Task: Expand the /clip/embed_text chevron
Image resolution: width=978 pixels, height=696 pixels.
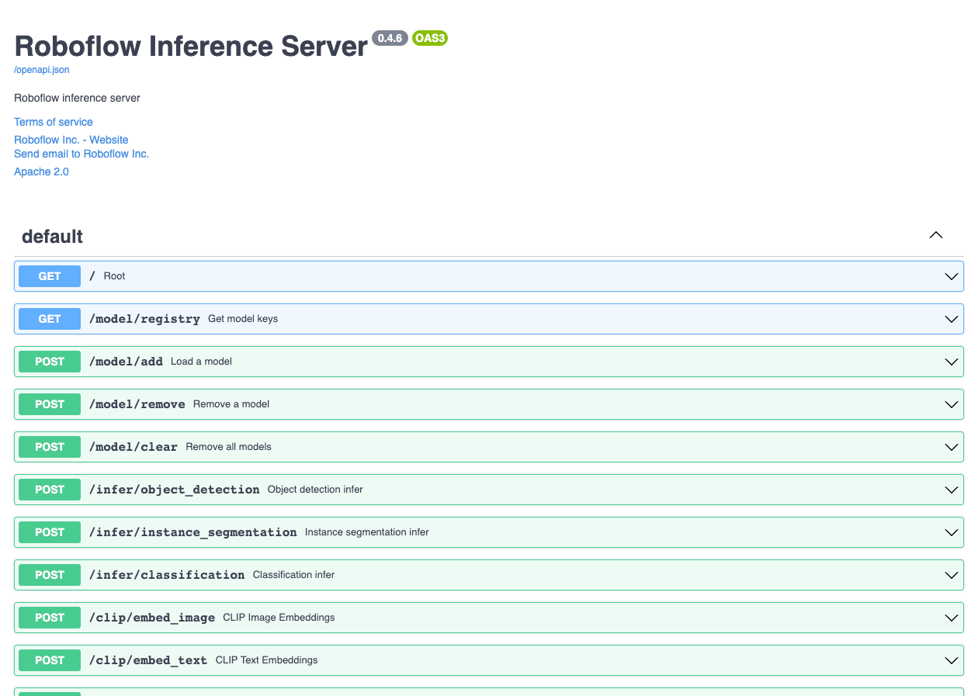Action: point(951,660)
